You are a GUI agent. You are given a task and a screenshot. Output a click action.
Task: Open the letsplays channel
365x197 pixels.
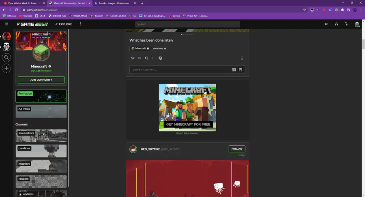click(41, 166)
